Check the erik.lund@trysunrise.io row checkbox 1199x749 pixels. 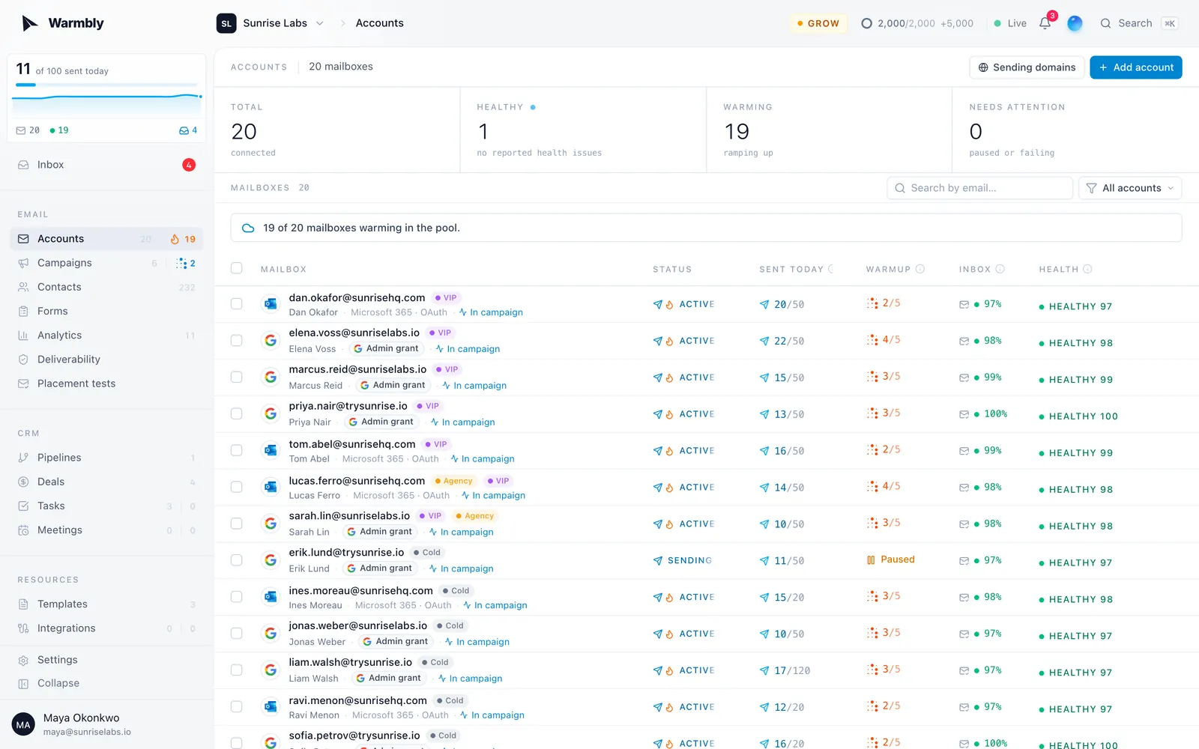[x=237, y=560]
